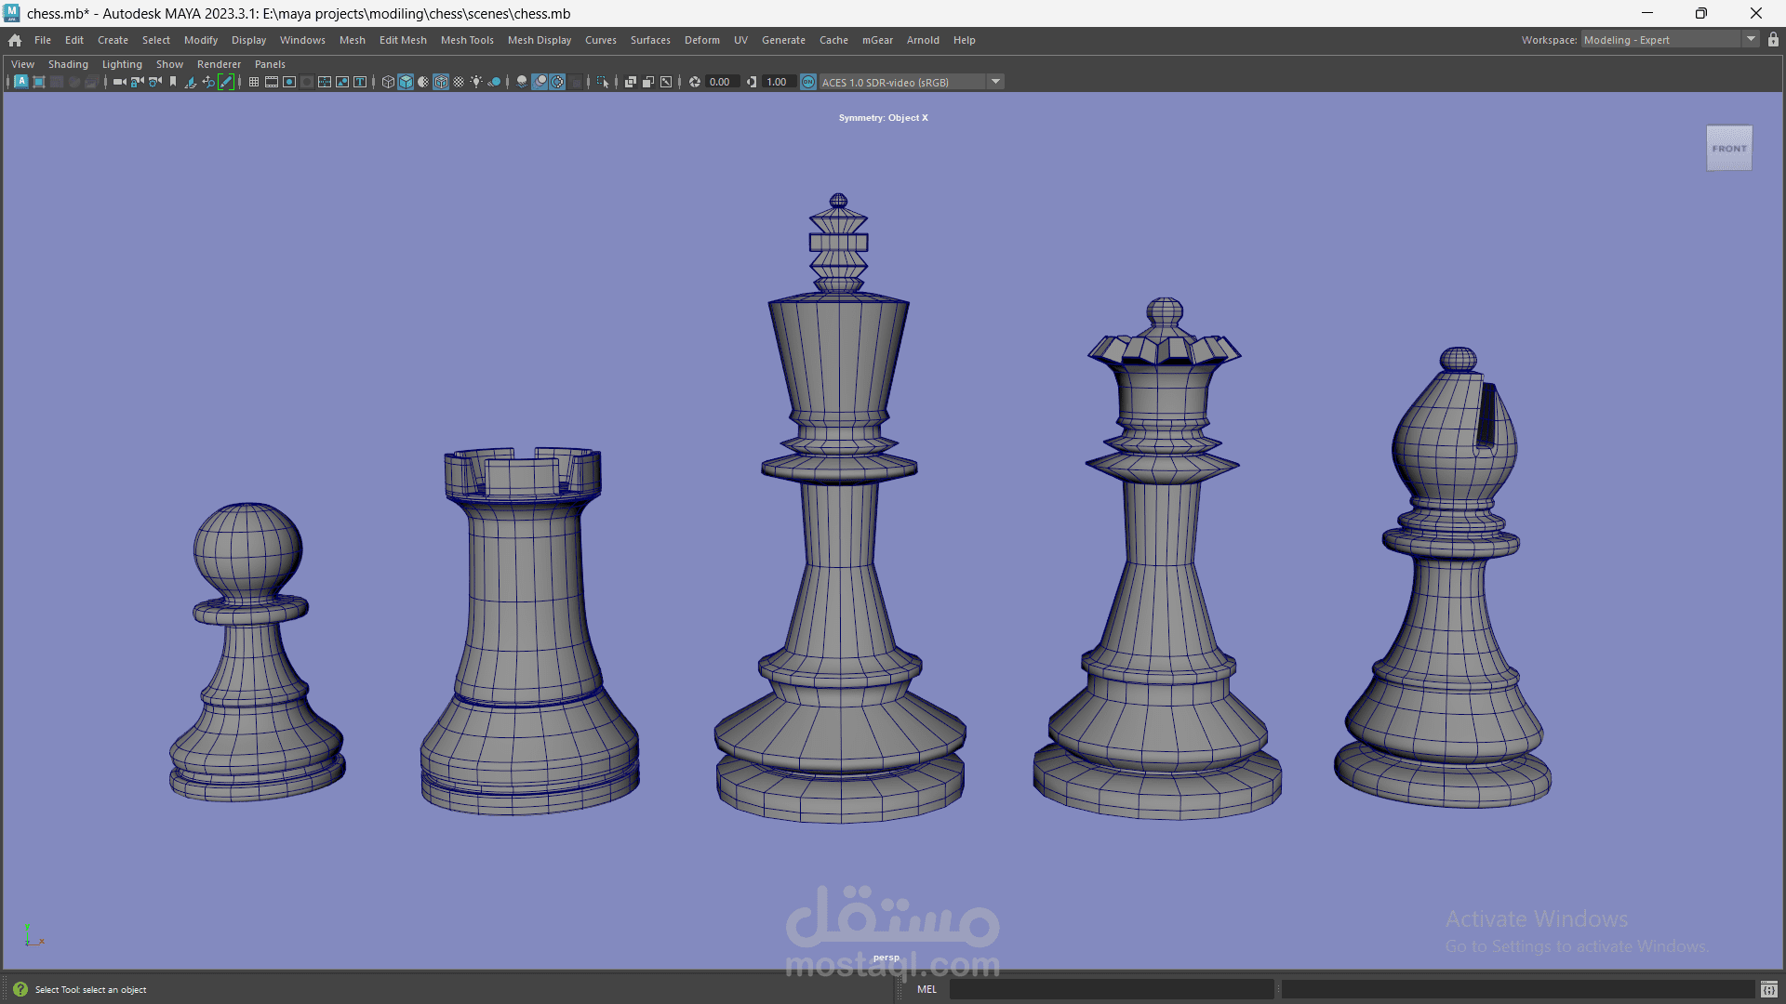Open the Panels menu in viewport

[270, 64]
